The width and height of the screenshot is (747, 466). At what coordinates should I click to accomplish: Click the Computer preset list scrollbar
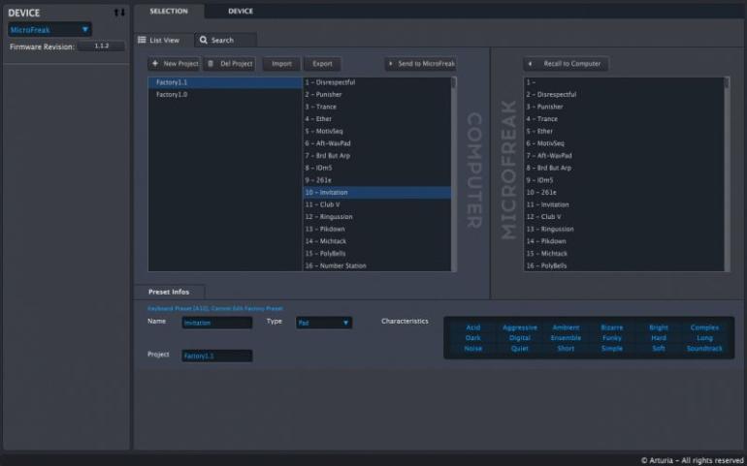[454, 174]
